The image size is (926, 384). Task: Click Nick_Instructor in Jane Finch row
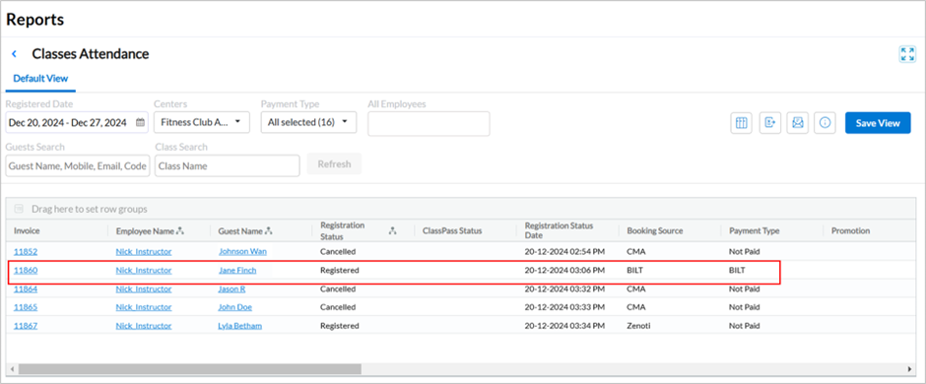click(x=144, y=270)
